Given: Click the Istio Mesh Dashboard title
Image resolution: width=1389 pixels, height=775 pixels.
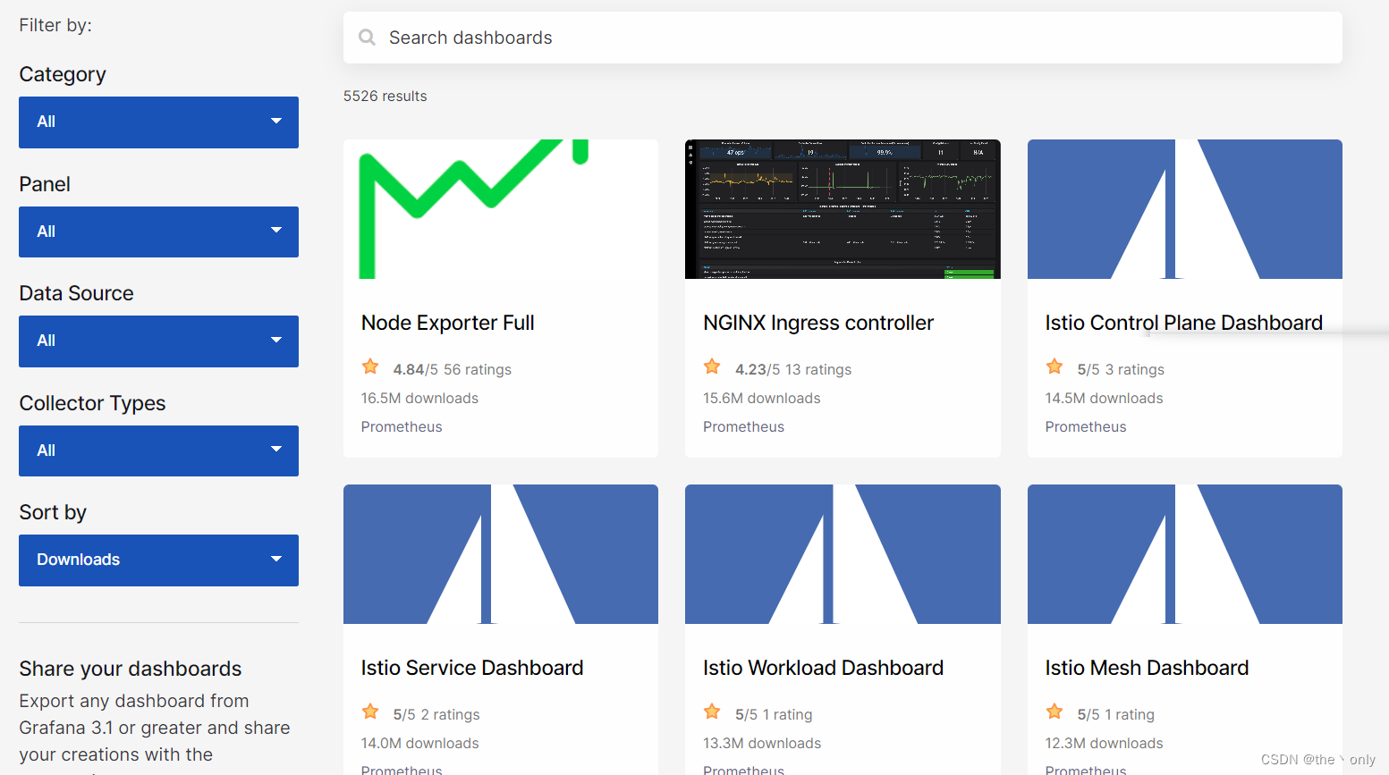Looking at the screenshot, I should 1147,668.
